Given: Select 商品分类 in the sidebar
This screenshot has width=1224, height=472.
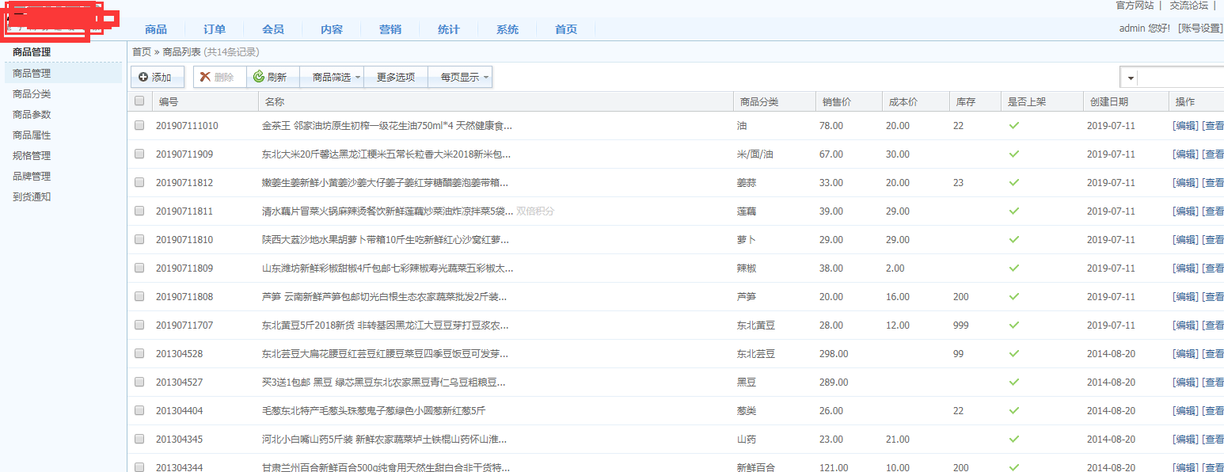Looking at the screenshot, I should [x=32, y=93].
